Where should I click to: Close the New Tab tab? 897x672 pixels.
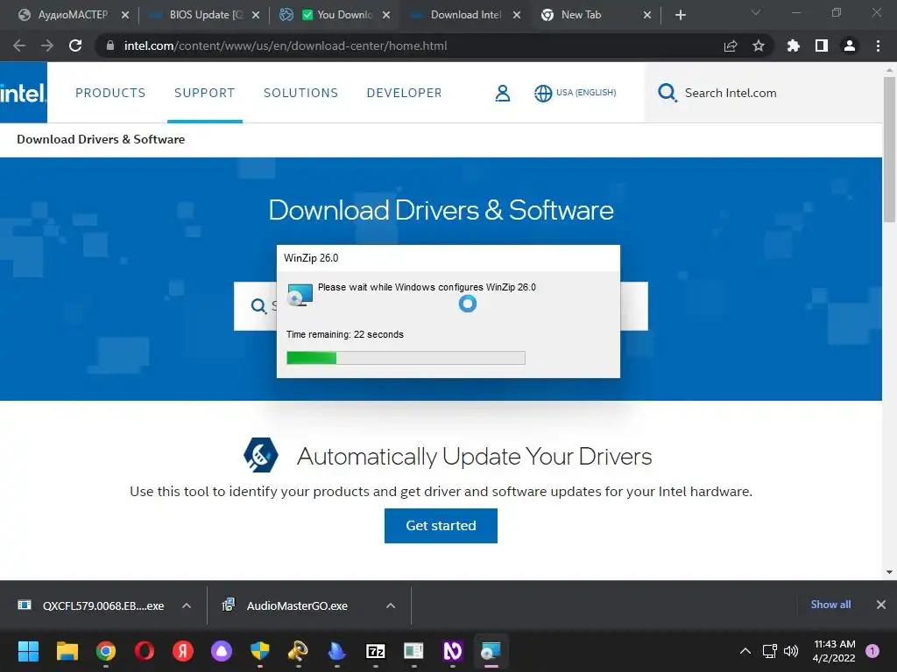tap(647, 15)
